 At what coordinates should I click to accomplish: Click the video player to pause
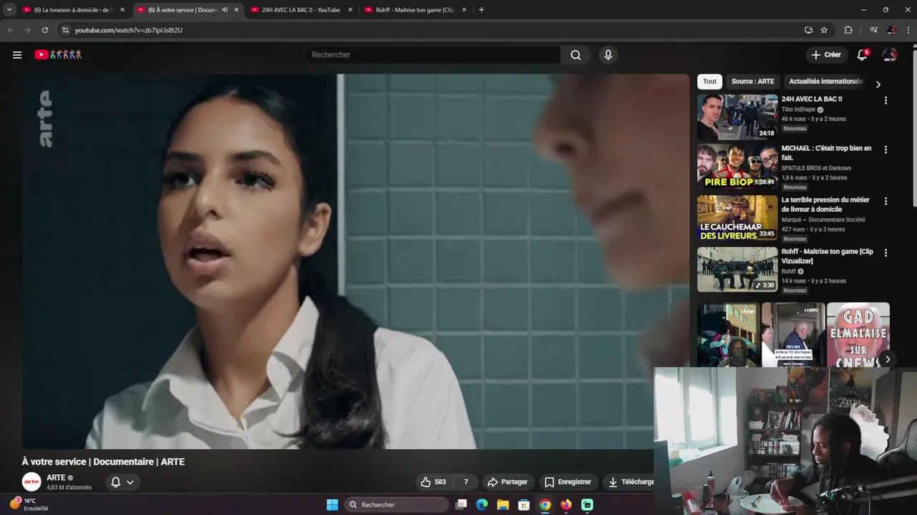click(x=355, y=261)
